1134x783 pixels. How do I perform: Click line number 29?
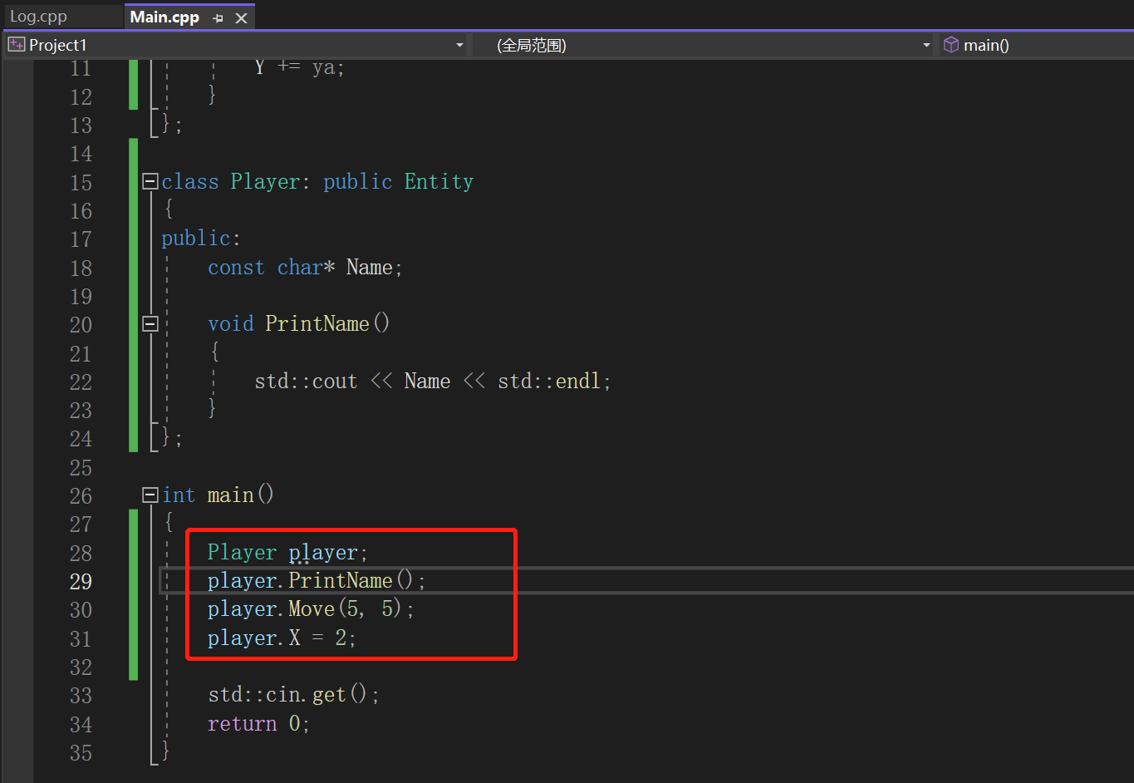click(x=81, y=582)
